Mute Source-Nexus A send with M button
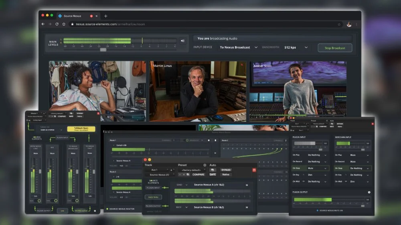Image resolution: width=401 pixels, height=225 pixels. 247,185
